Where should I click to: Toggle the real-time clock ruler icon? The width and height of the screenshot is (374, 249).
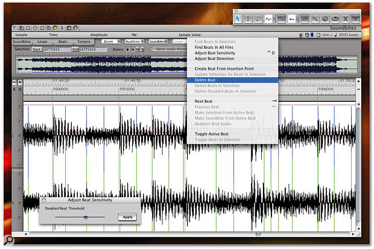point(133,49)
